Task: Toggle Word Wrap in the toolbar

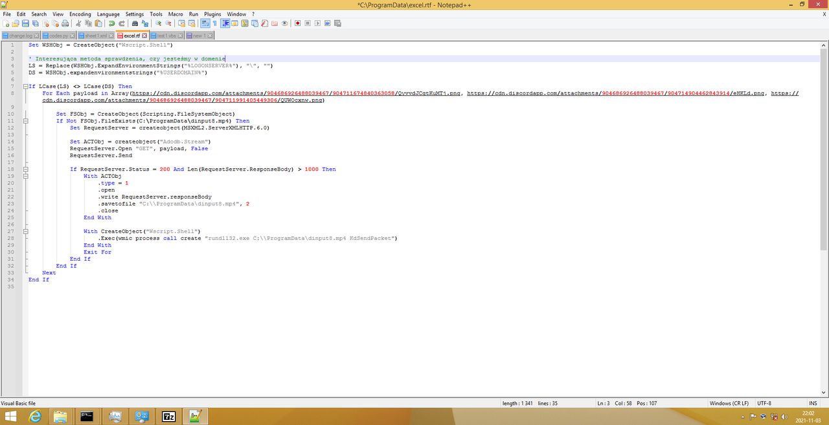Action: pyautogui.click(x=205, y=23)
